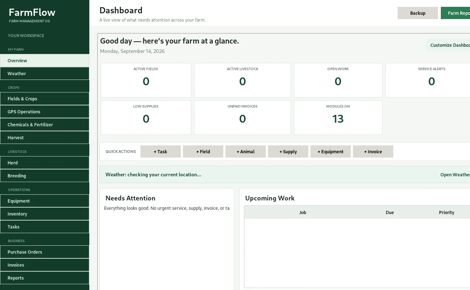Click the Open Work stat card

(338, 80)
